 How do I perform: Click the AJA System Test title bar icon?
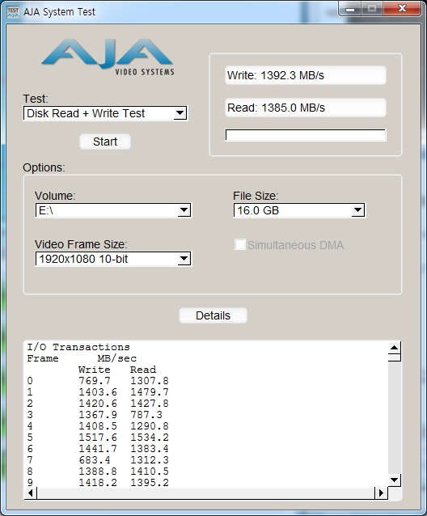[13, 12]
